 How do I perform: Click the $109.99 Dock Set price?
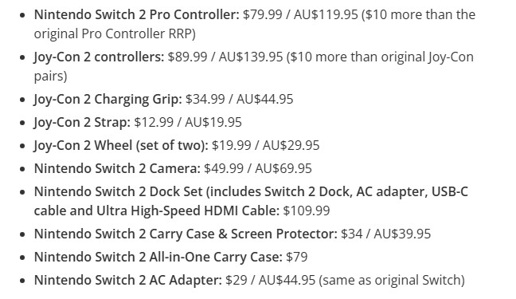point(307,210)
